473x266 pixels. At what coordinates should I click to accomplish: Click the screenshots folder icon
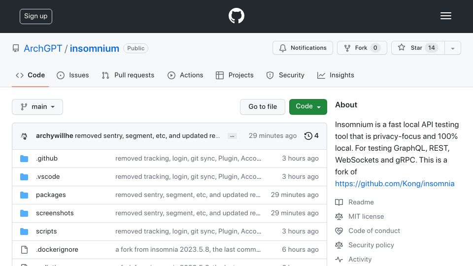tap(24, 213)
